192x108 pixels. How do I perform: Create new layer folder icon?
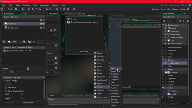click(29, 42)
